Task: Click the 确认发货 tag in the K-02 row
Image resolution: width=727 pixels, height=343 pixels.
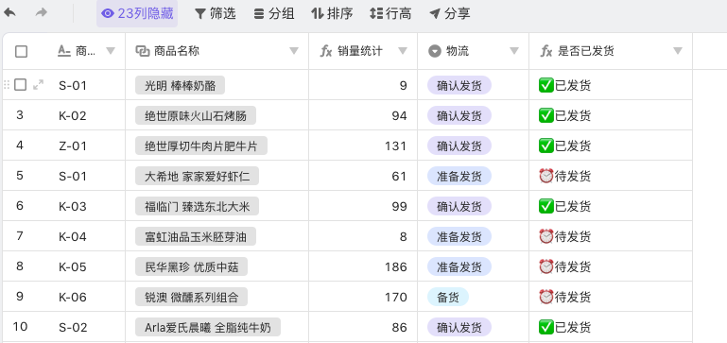Action: point(459,115)
